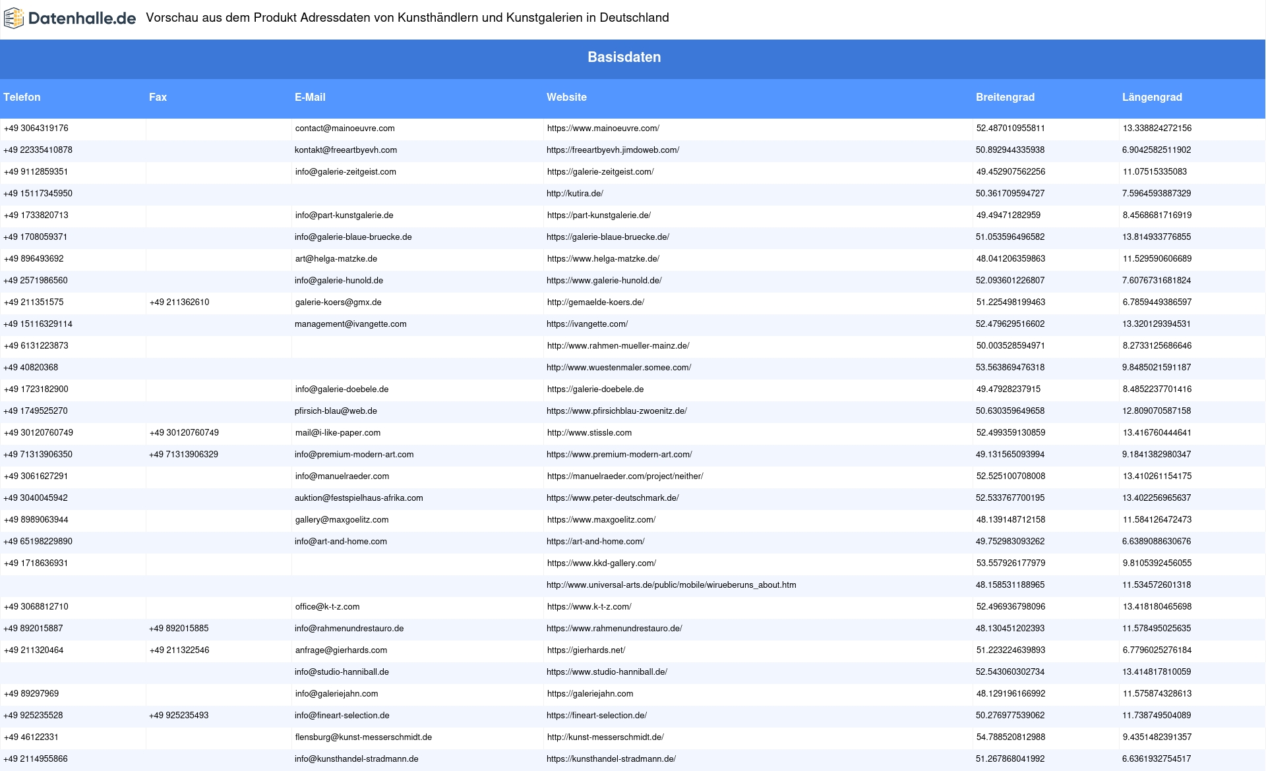Click the Basisdaten section title
This screenshot has width=1266, height=771.
[x=624, y=57]
